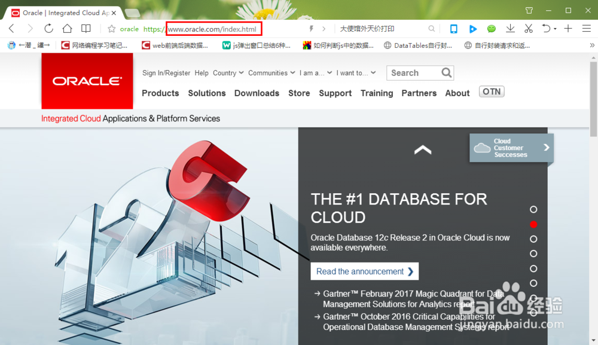Expand the arrow next to the lightning icon
The width and height of the screenshot is (598, 345).
324,29
